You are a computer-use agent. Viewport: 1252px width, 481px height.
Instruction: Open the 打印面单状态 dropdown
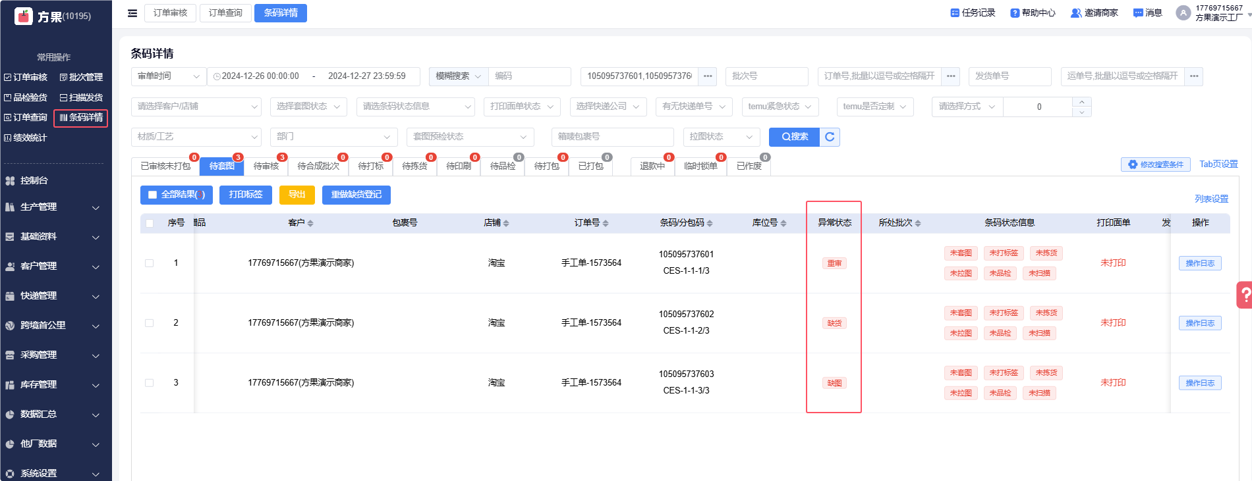[522, 107]
